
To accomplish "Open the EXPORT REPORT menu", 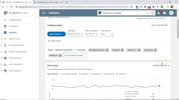I will (161, 66).
